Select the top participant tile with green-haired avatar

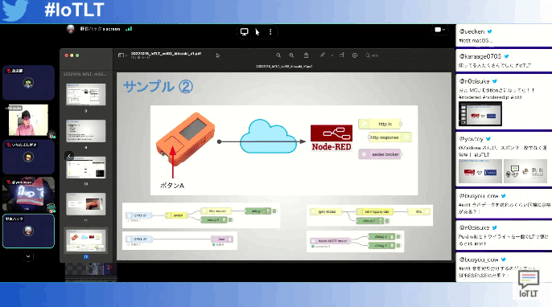(28, 83)
